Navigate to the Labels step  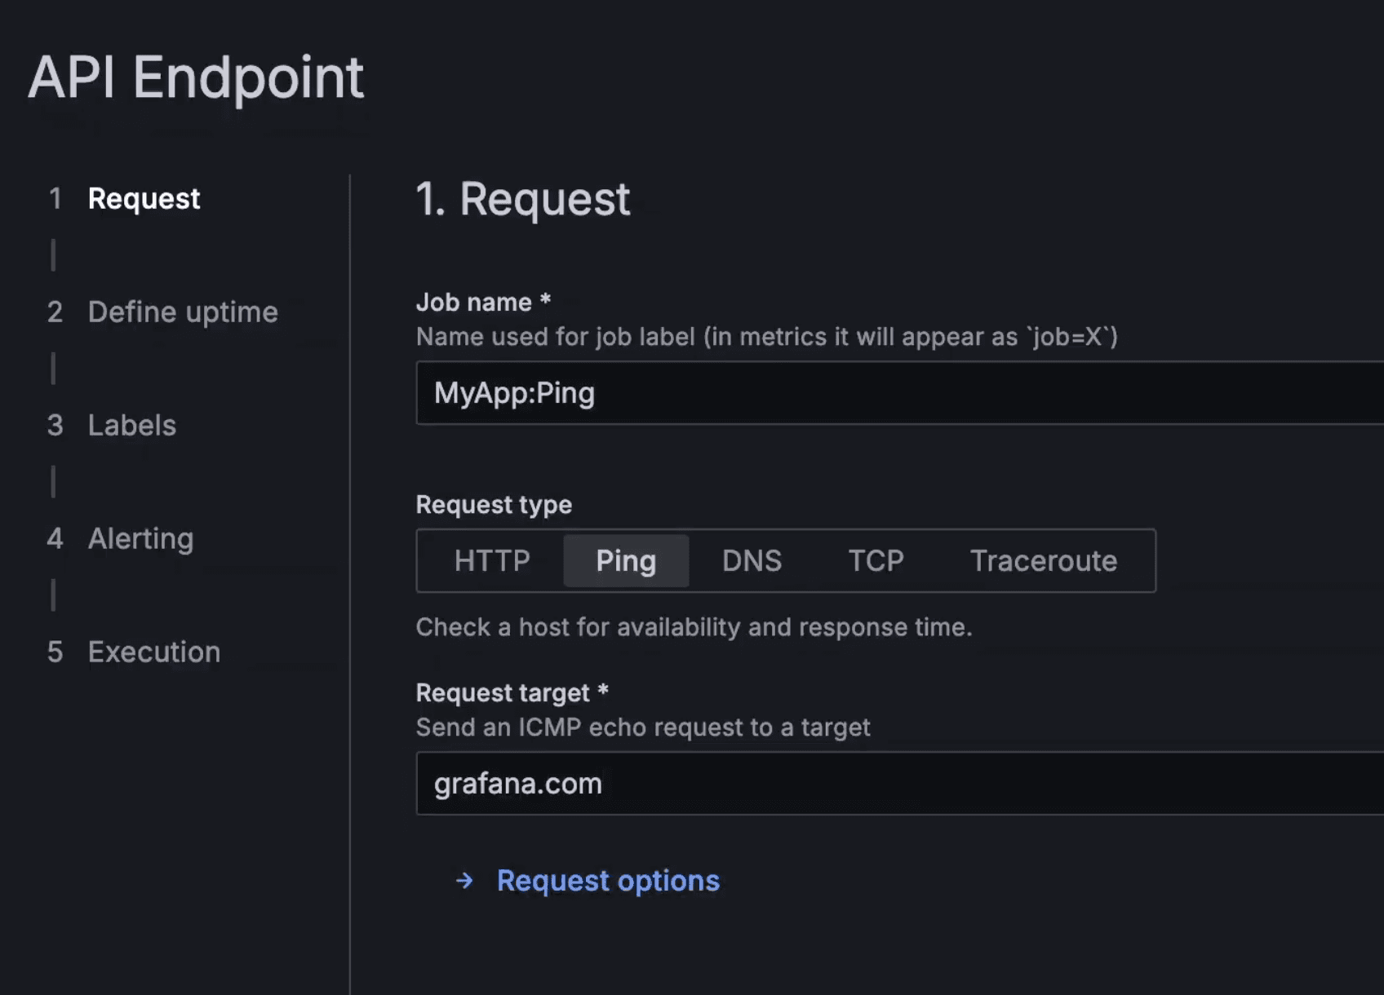[131, 425]
